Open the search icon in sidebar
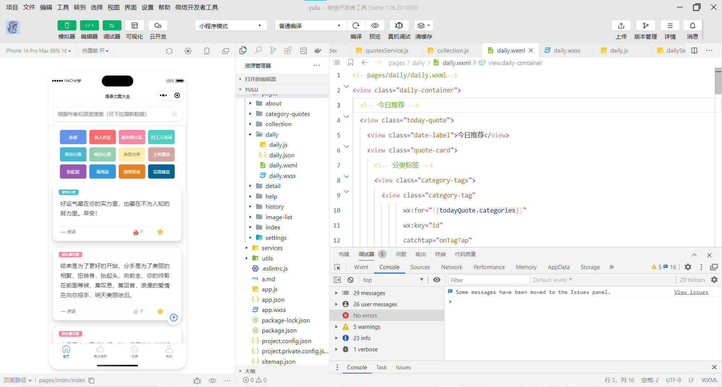Viewport: 722px width, 387px height. coord(258,50)
